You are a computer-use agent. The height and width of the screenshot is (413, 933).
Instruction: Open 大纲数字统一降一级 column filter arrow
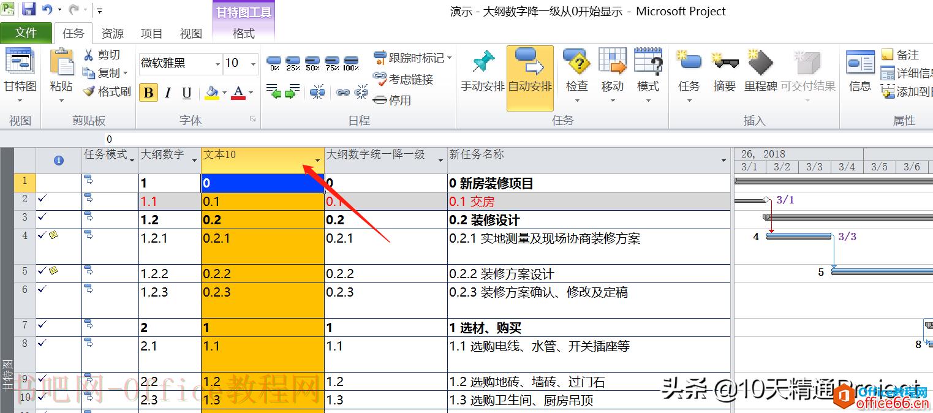440,160
